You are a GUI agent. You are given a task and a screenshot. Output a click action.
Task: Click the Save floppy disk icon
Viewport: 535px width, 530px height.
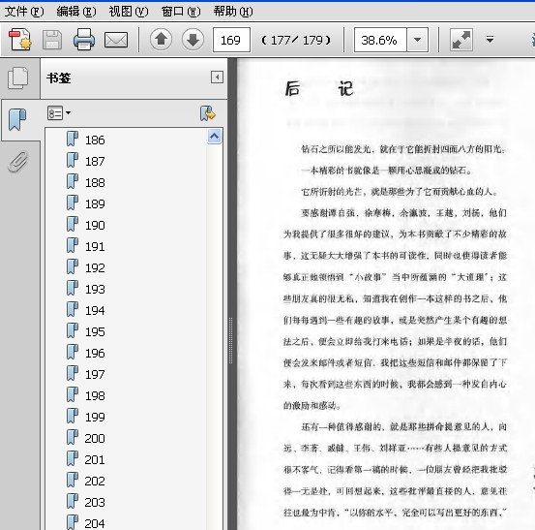[52, 40]
